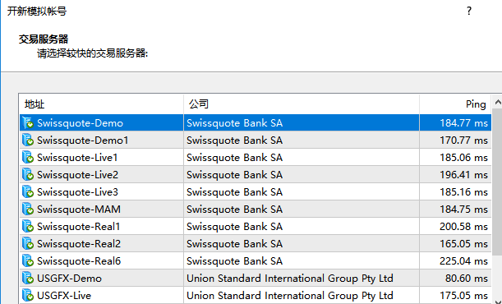Click the Swissquote-Live2 server icon
502x304 pixels.
[x=28, y=175]
